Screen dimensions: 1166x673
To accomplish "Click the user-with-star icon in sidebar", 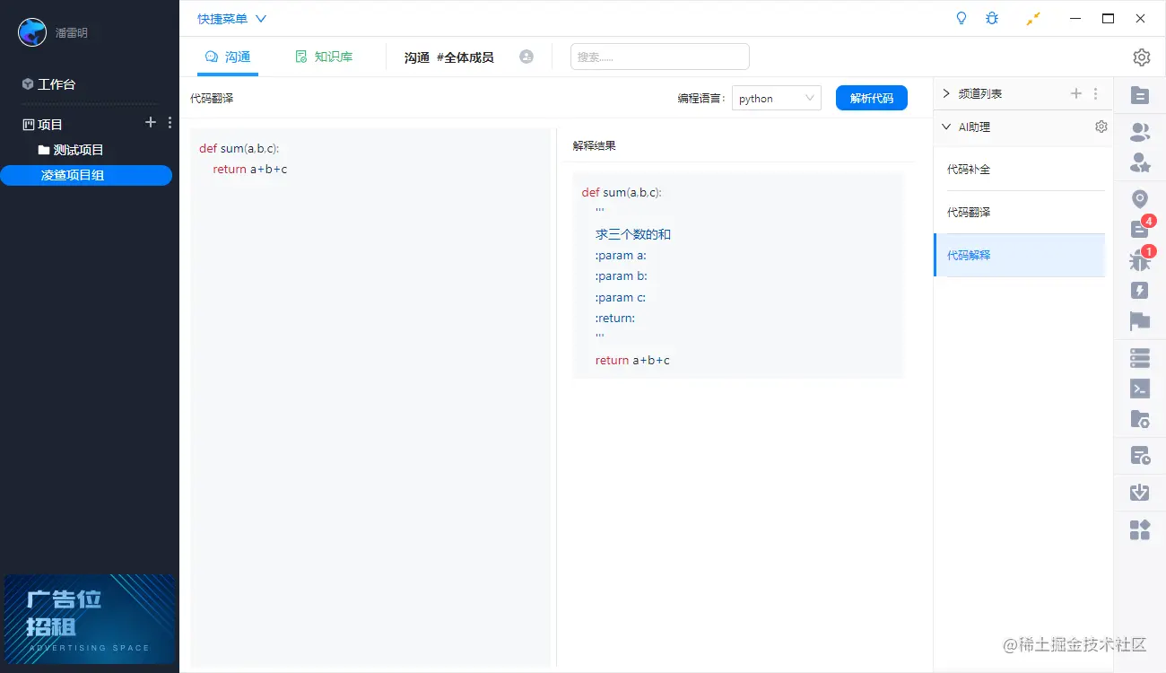I will tap(1140, 162).
